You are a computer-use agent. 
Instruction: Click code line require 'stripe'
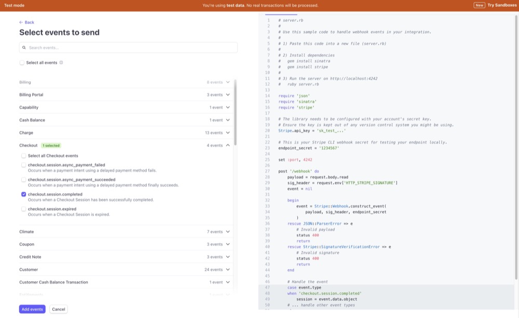[296, 108]
